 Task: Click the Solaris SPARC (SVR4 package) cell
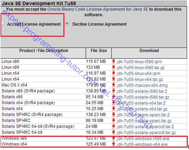(x=32, y=114)
